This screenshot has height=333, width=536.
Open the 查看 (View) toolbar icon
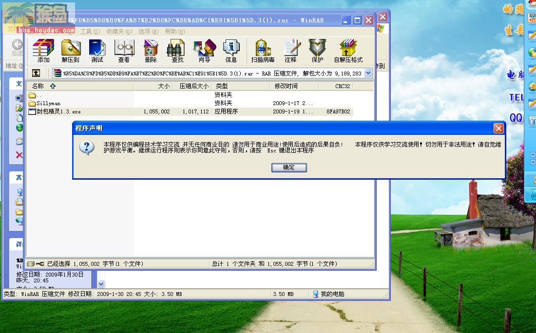[124, 51]
